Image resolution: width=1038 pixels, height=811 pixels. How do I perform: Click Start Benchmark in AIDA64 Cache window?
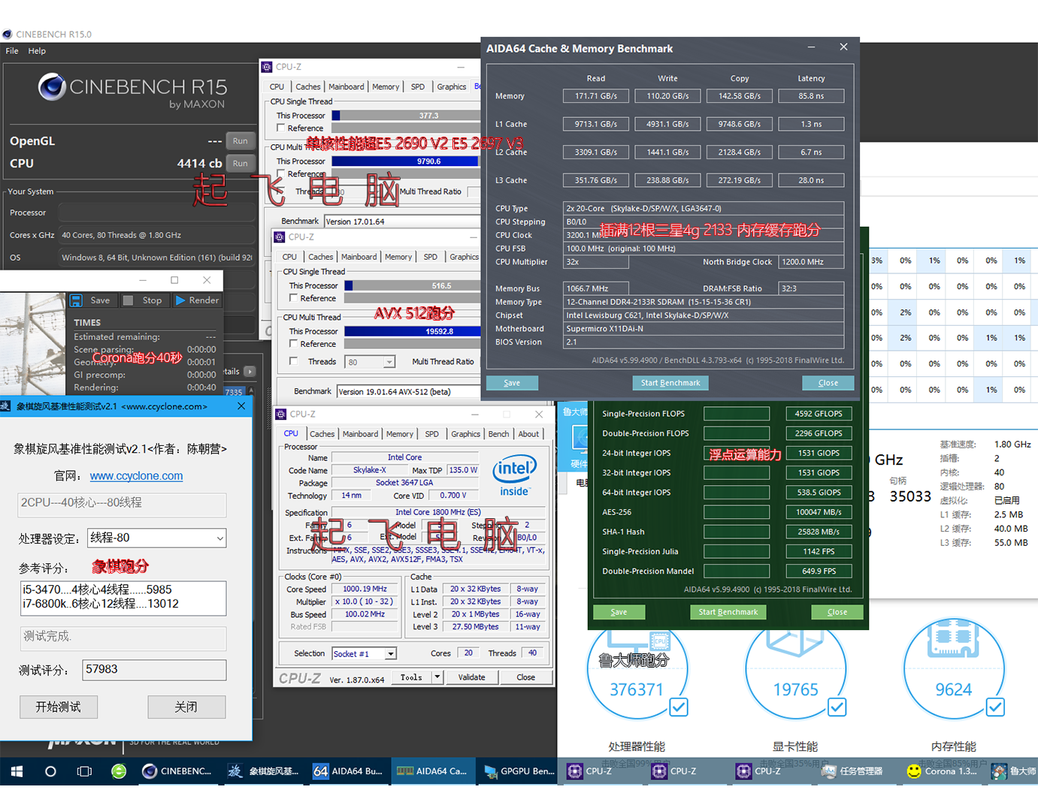pos(670,383)
